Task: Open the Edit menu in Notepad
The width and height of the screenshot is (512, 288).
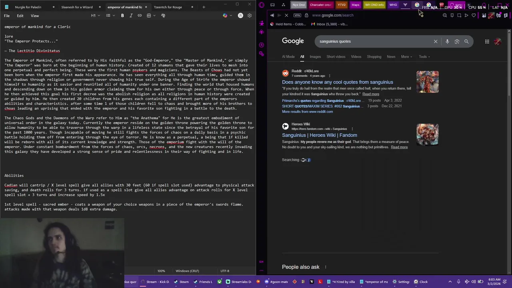Action: (20, 16)
